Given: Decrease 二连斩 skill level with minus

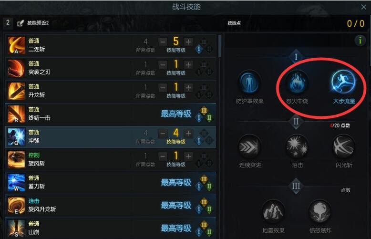Looking at the screenshot, I should (163, 42).
